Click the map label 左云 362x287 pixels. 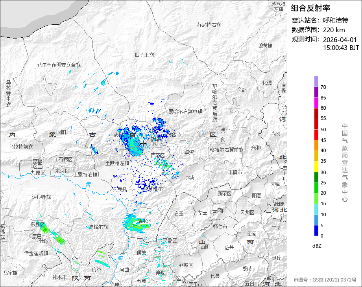pyautogui.click(x=202, y=213)
